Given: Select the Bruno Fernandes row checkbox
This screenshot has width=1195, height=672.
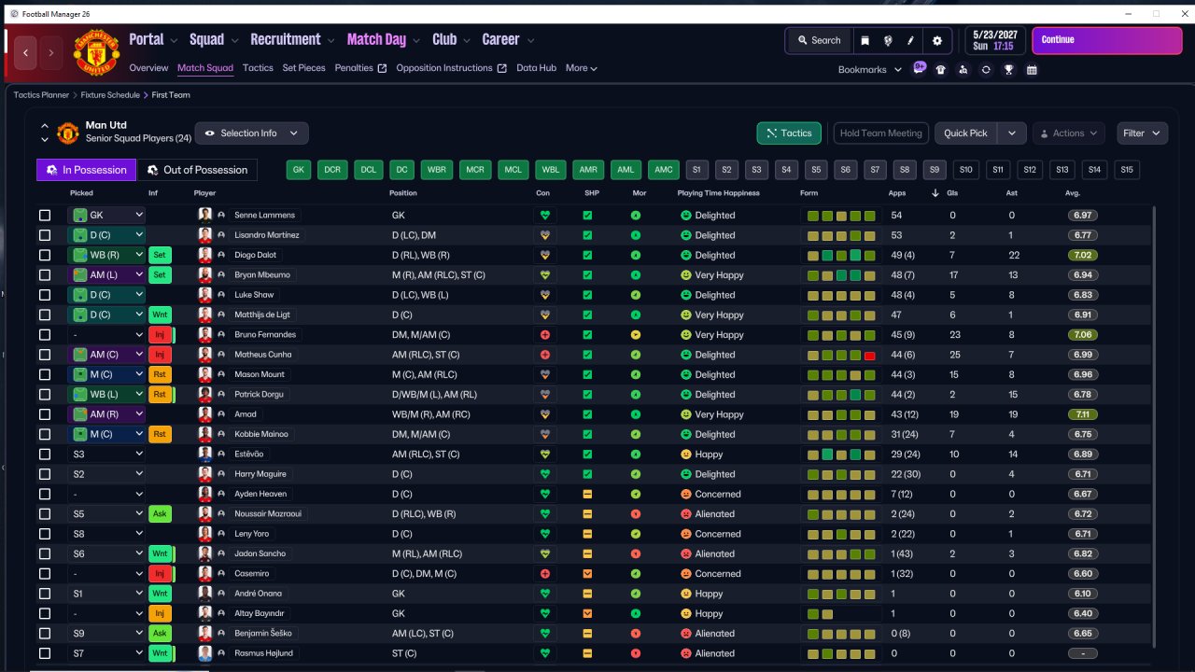Looking at the screenshot, I should click(x=45, y=334).
